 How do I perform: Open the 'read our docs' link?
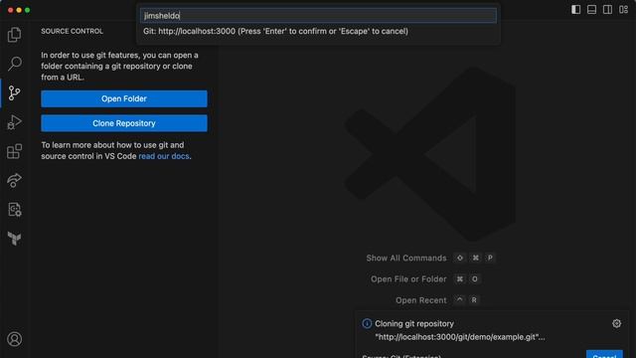164,156
